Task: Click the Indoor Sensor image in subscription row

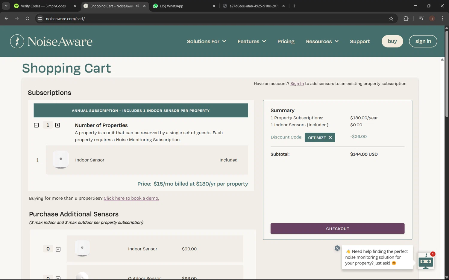Action: (61, 160)
